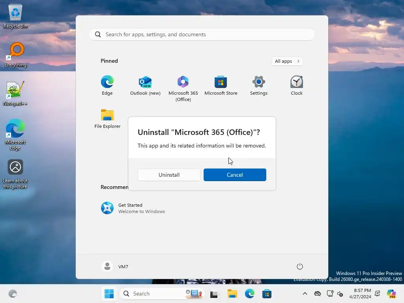Screen dimensions: 404x303
Task: Open widgets button on taskbar left
Action: [x=12, y=294]
